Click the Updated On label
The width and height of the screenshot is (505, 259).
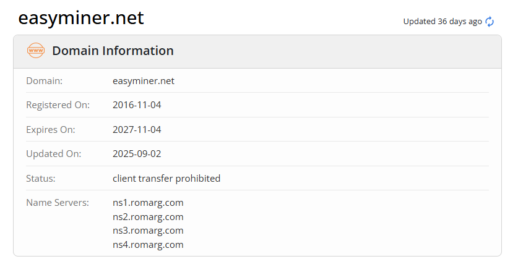[53, 154]
